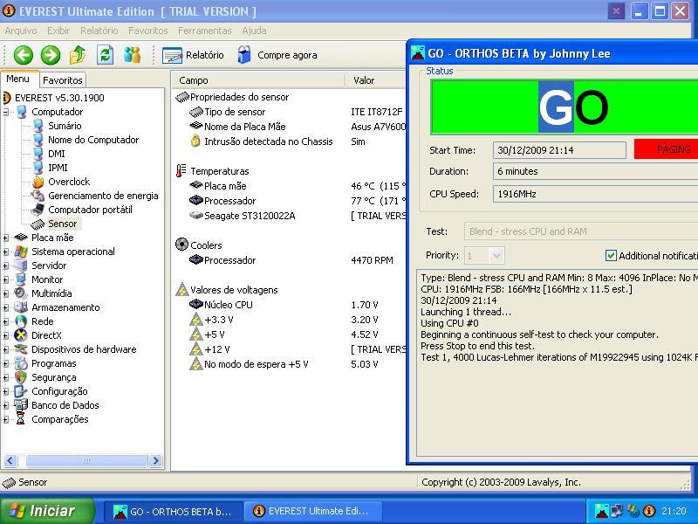Image resolution: width=698 pixels, height=524 pixels.
Task: Expand the DirectX tree node
Action: coord(6,335)
